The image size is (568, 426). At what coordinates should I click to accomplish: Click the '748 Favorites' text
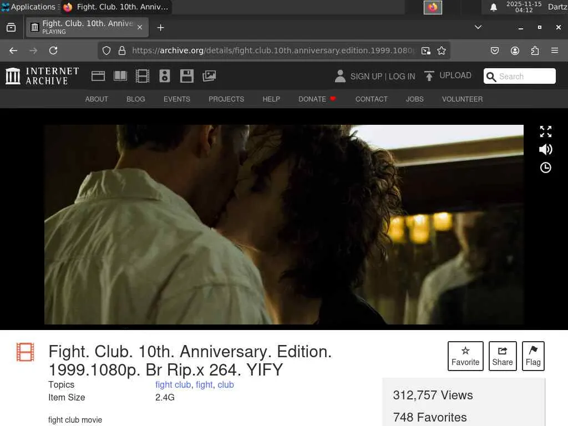tap(430, 417)
